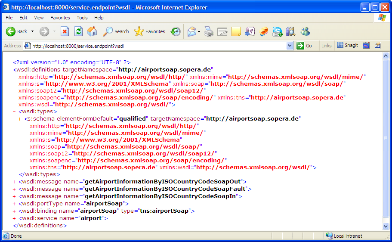Click the Search toolbar button
Screen dimensions: 392x242
pos(116,31)
